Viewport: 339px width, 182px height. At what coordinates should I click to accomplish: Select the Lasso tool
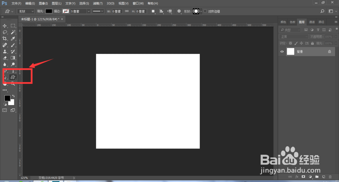(4, 32)
